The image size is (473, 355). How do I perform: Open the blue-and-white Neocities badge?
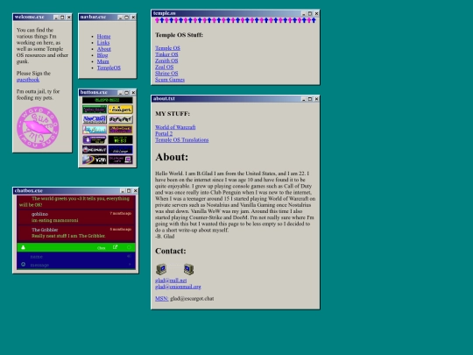(95, 119)
